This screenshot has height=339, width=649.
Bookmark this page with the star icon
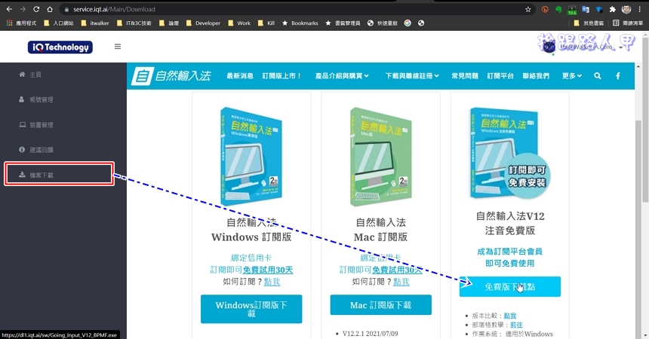point(528,9)
